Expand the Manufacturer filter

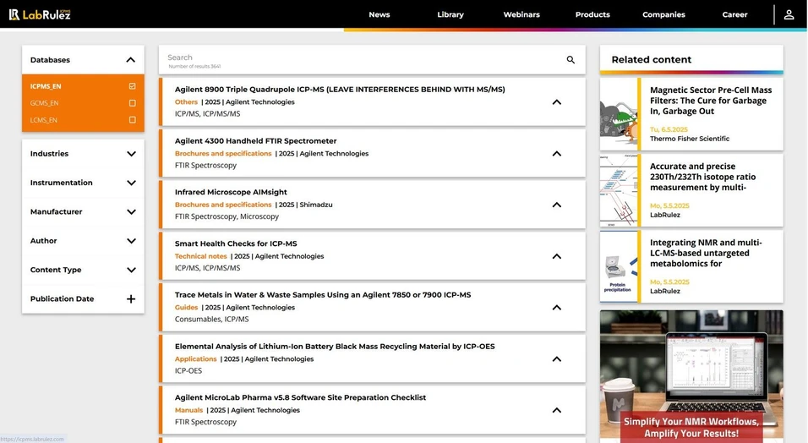(x=131, y=212)
